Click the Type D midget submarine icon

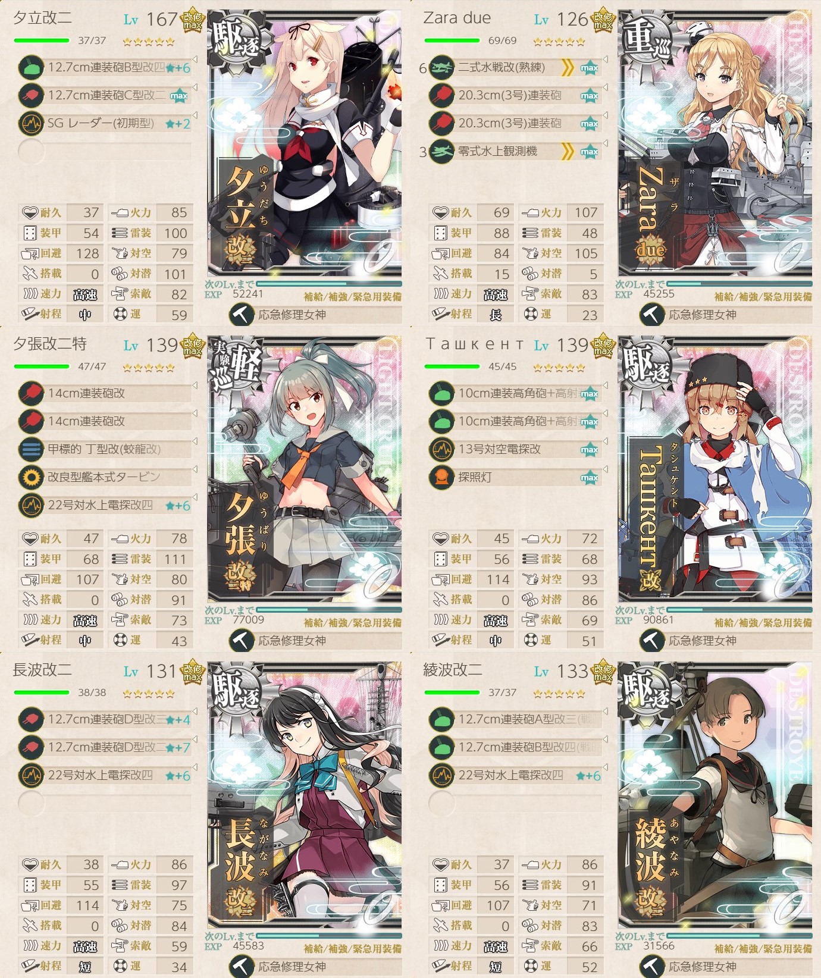31,449
